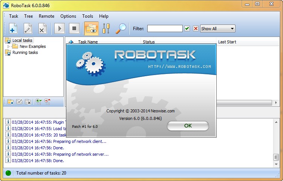
Task: Click the 'Preparing of network client…' log entry
Action: (59, 141)
